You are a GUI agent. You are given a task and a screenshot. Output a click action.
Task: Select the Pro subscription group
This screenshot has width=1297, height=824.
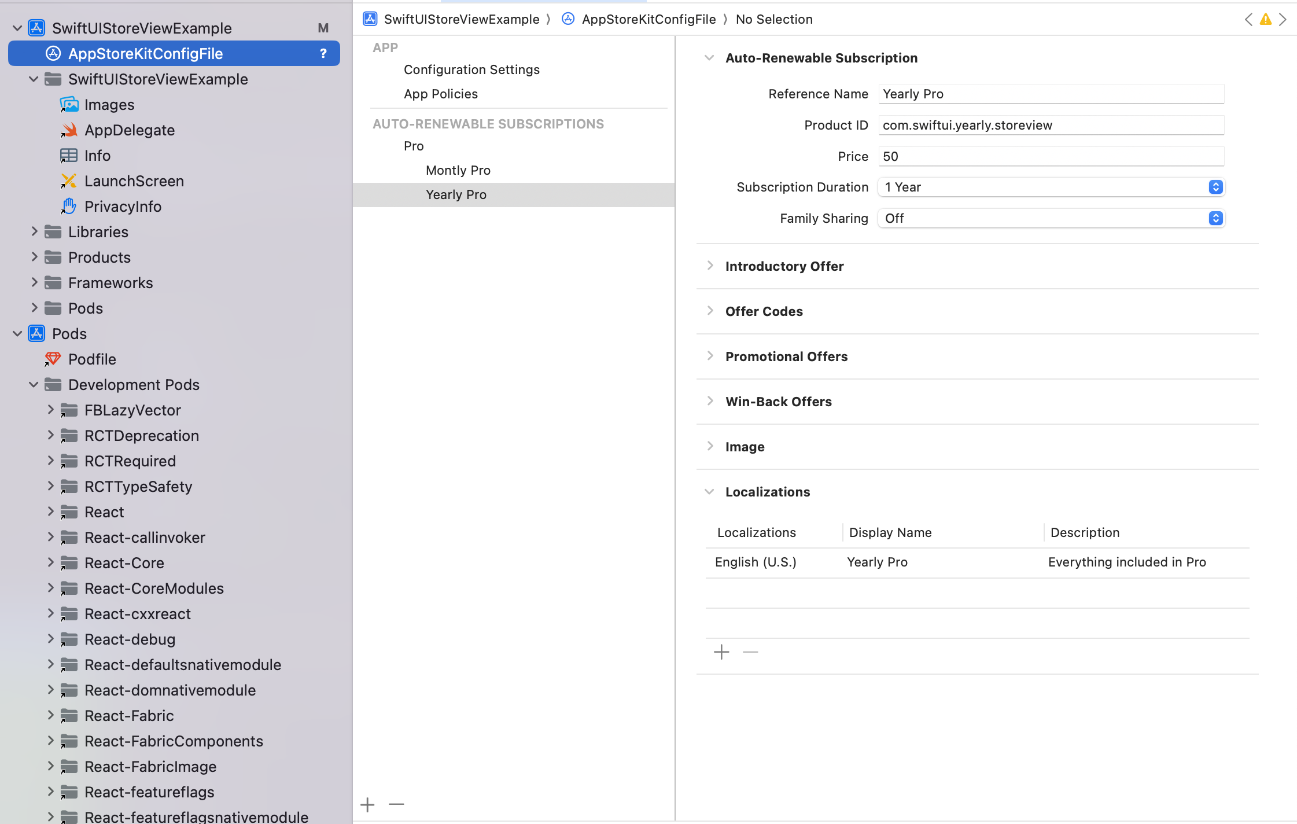414,146
